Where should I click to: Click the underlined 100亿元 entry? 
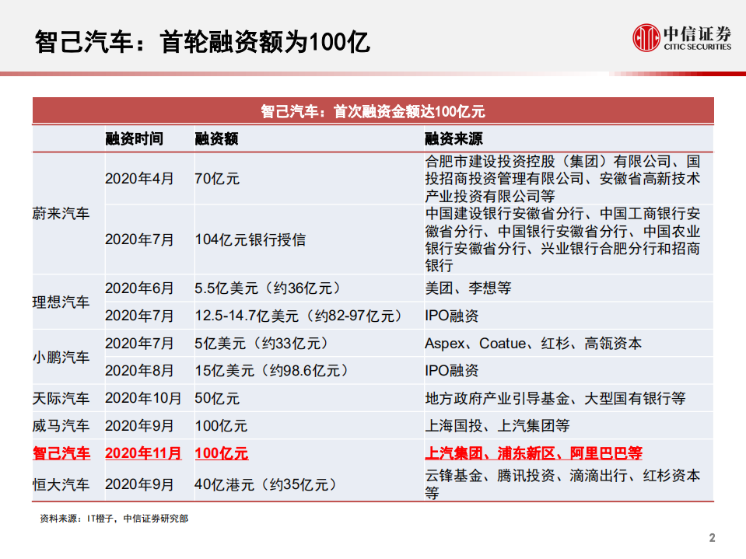pyautogui.click(x=222, y=453)
